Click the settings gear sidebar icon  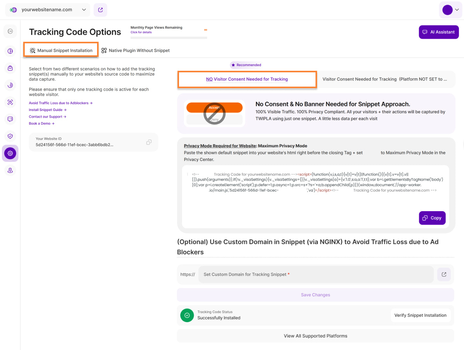[x=10, y=153]
